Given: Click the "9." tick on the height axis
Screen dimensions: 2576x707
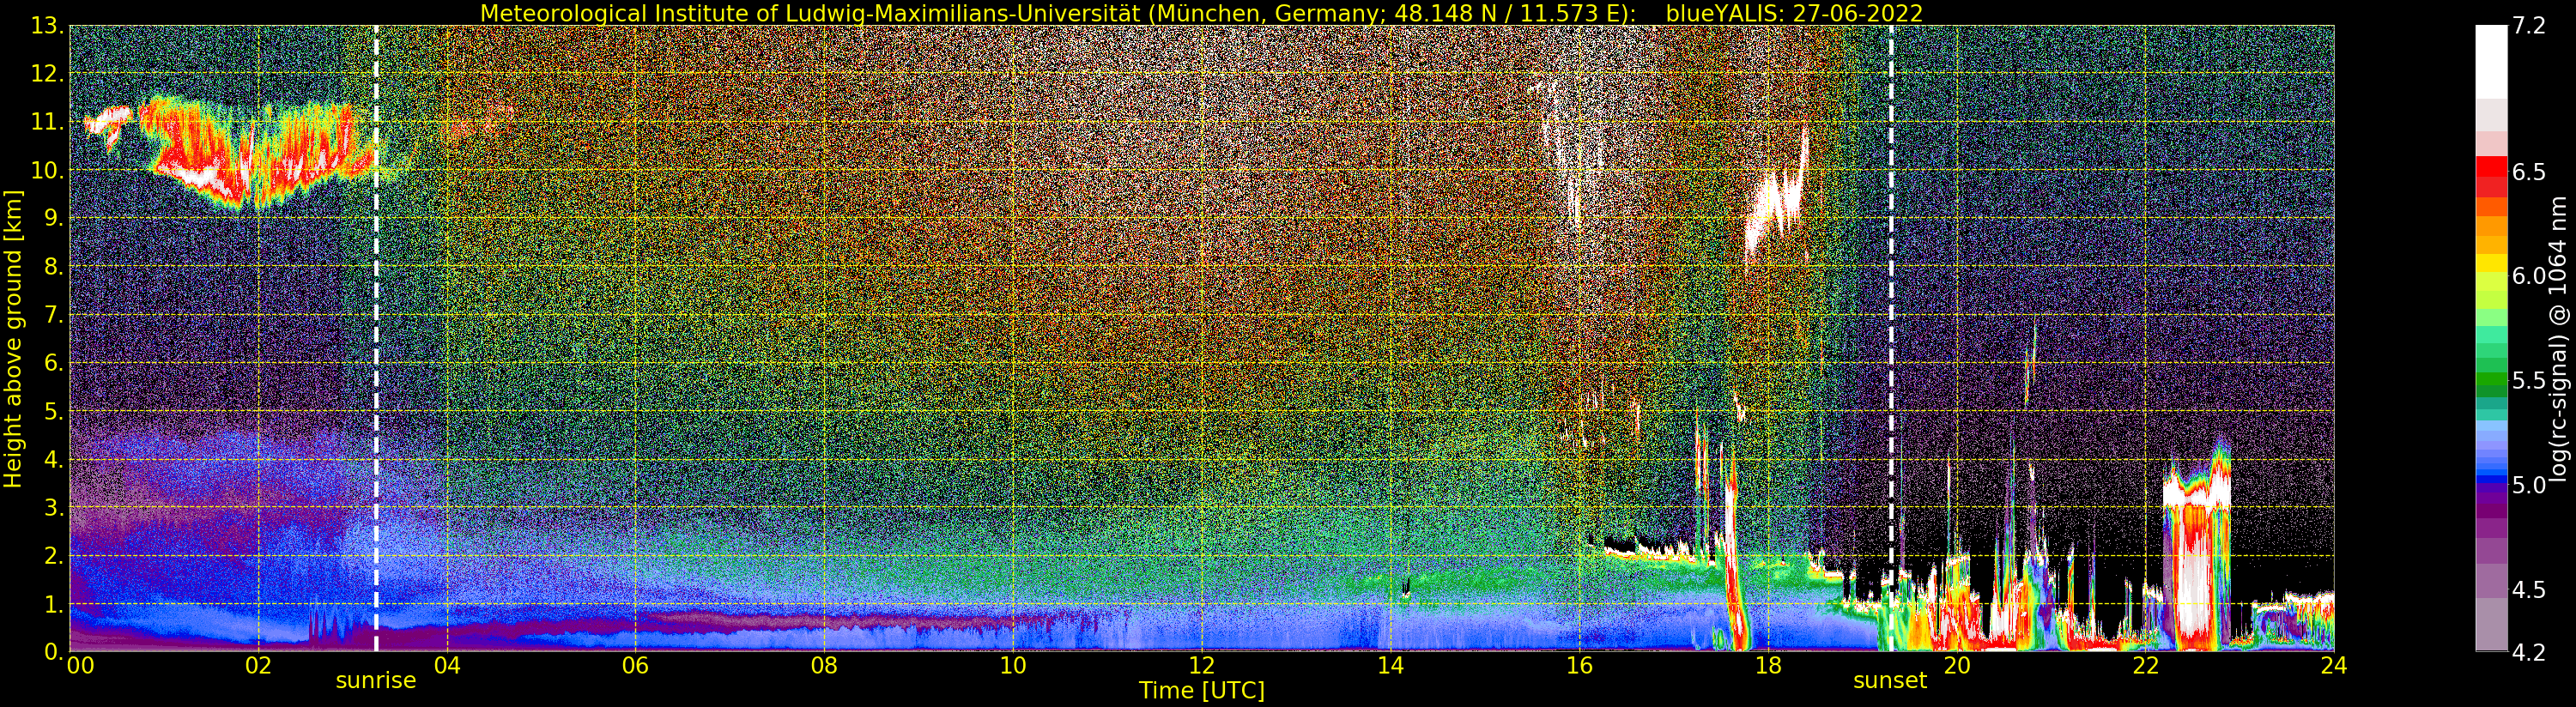Looking at the screenshot, I should coord(53,218).
